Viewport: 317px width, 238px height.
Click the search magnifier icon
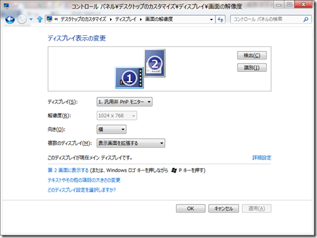tap(306, 20)
